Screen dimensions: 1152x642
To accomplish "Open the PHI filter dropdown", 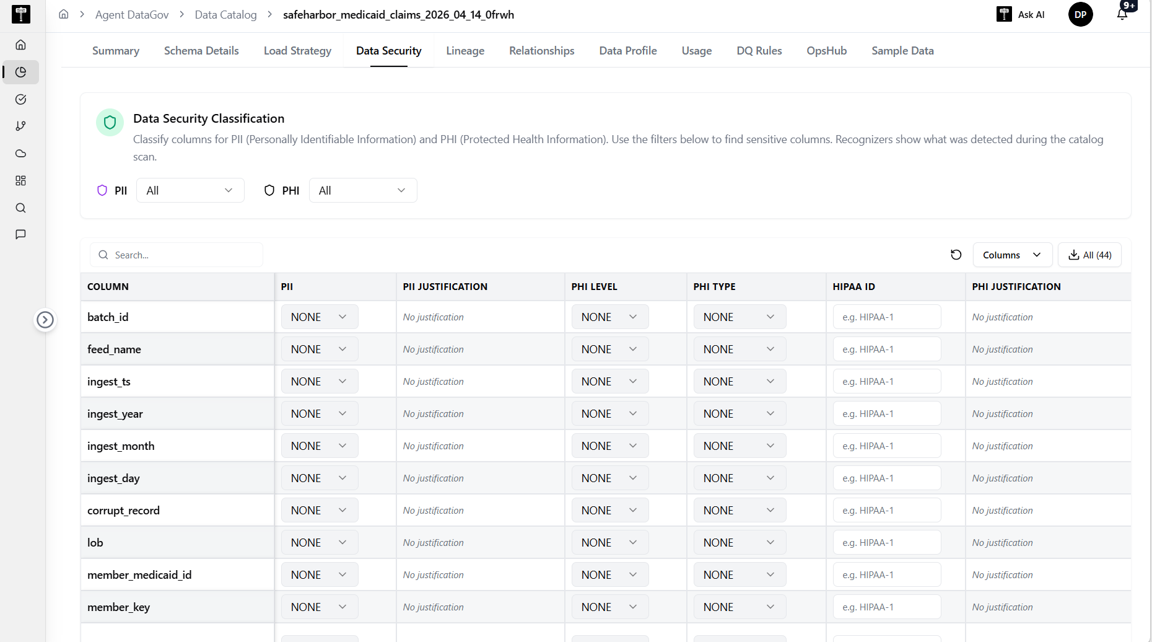I will 363,190.
